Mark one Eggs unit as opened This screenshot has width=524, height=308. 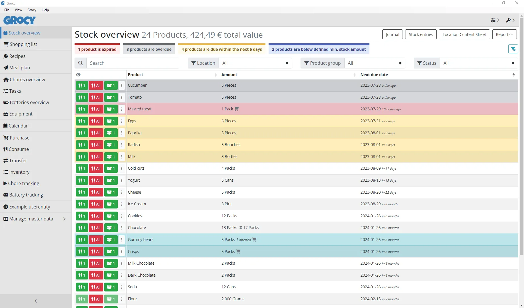(111, 121)
